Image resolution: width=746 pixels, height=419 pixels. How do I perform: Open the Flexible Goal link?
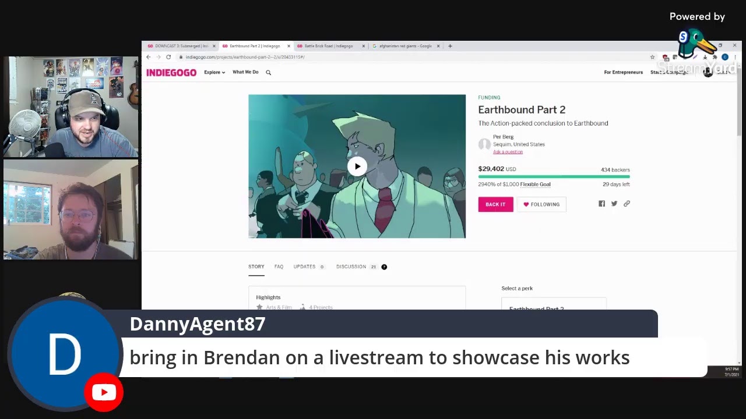point(535,184)
